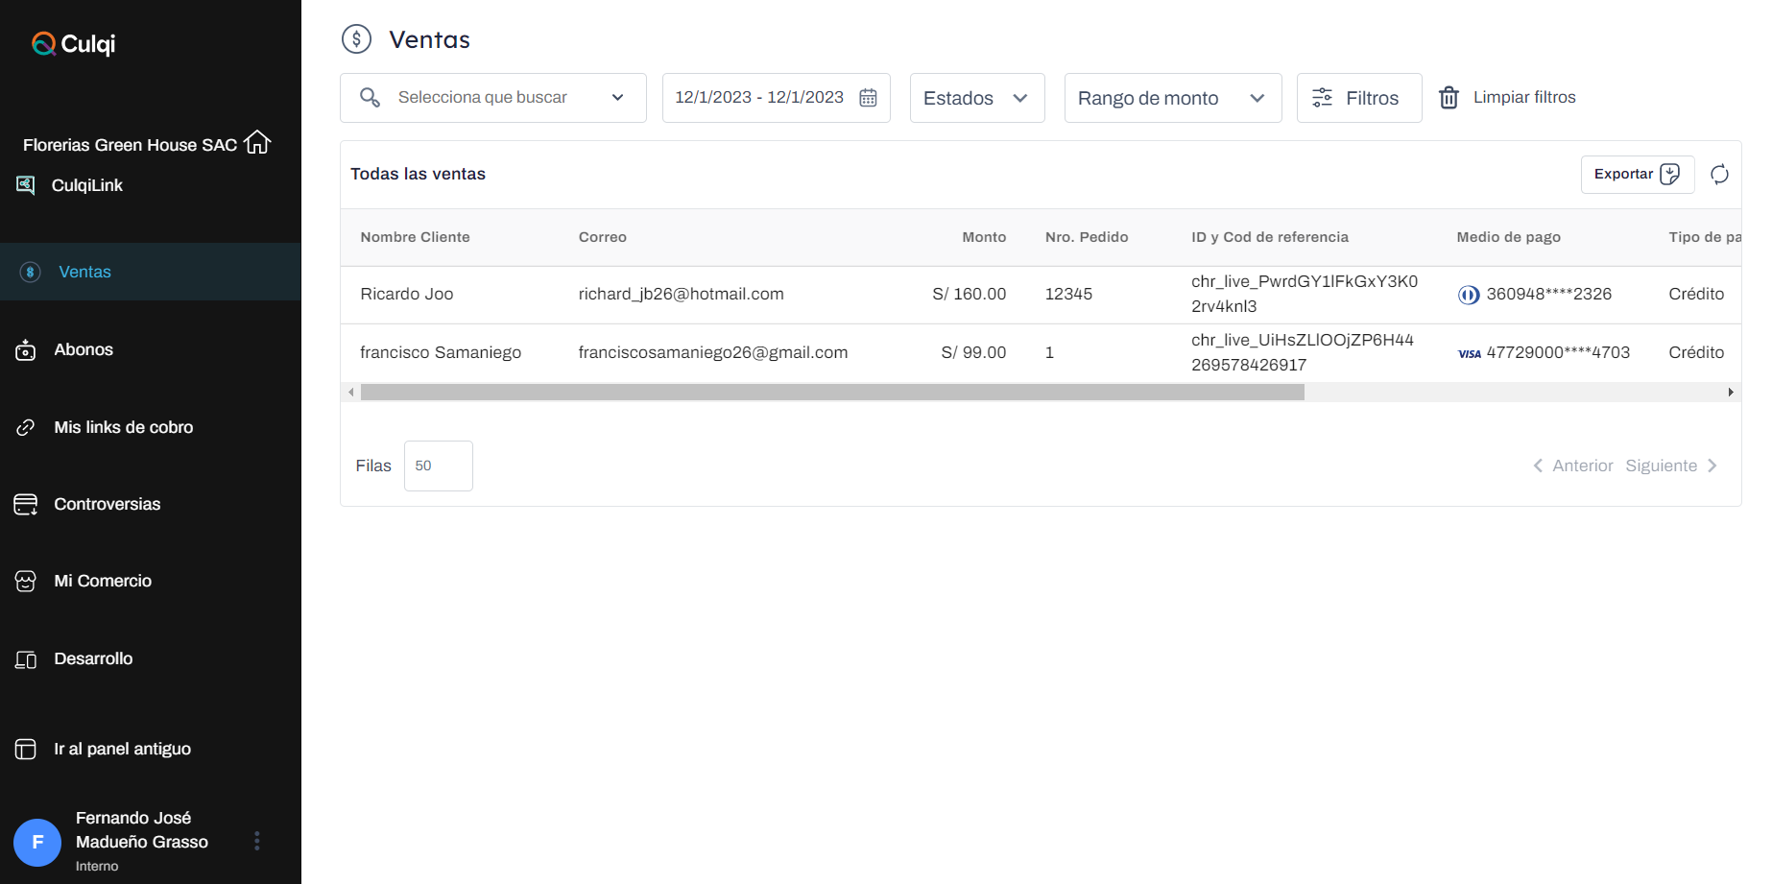Click the Exportar button

(x=1637, y=174)
